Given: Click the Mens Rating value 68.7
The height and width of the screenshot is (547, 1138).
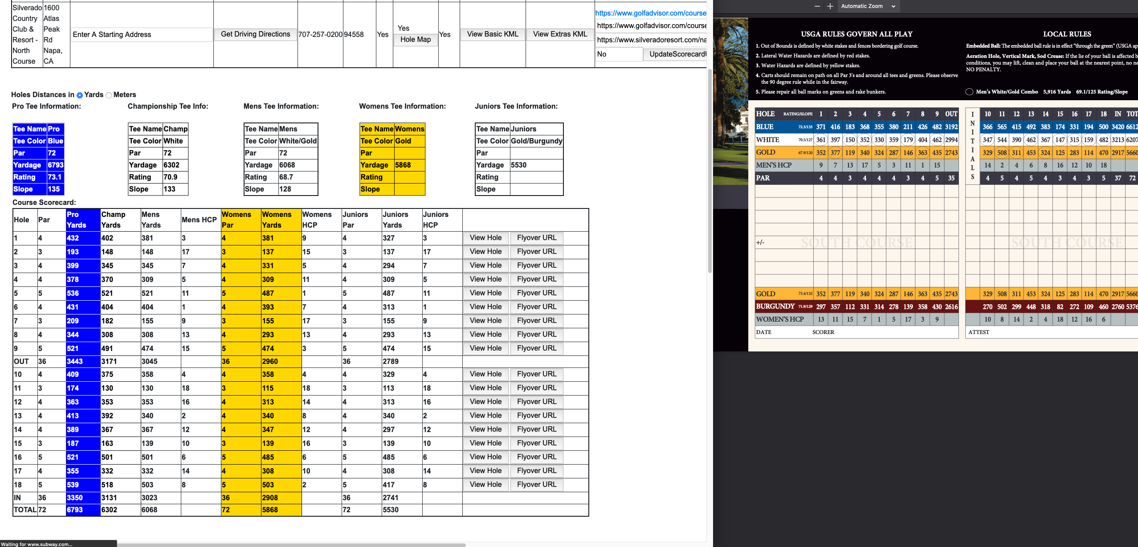Looking at the screenshot, I should 298,177.
